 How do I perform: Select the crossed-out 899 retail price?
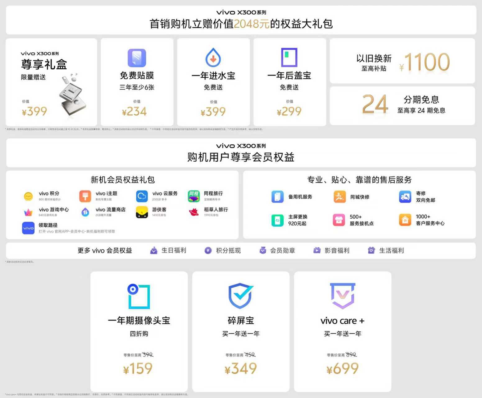tap(351, 355)
